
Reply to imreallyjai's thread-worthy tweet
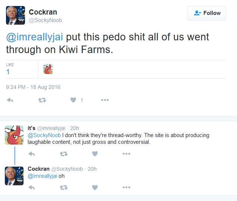pyautogui.click(x=32, y=154)
